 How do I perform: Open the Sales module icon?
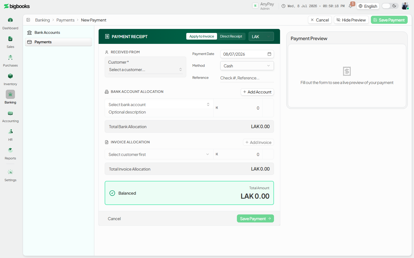point(10,39)
